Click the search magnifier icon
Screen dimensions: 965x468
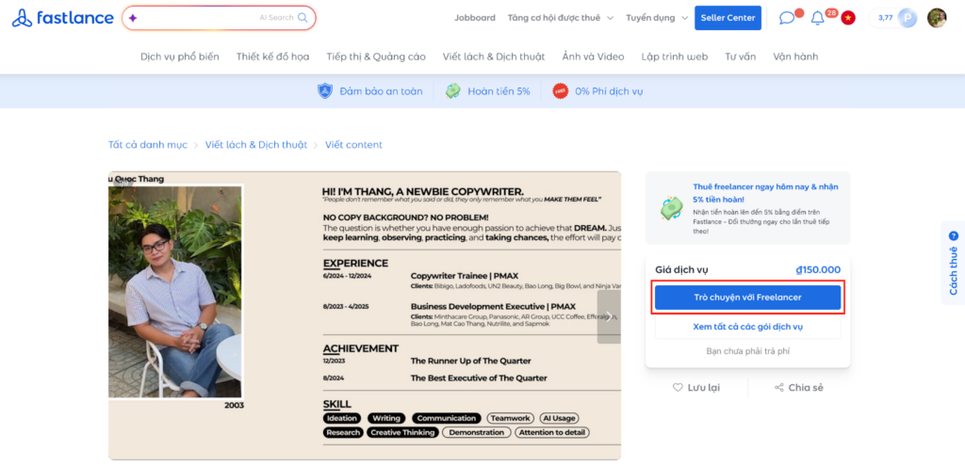303,18
